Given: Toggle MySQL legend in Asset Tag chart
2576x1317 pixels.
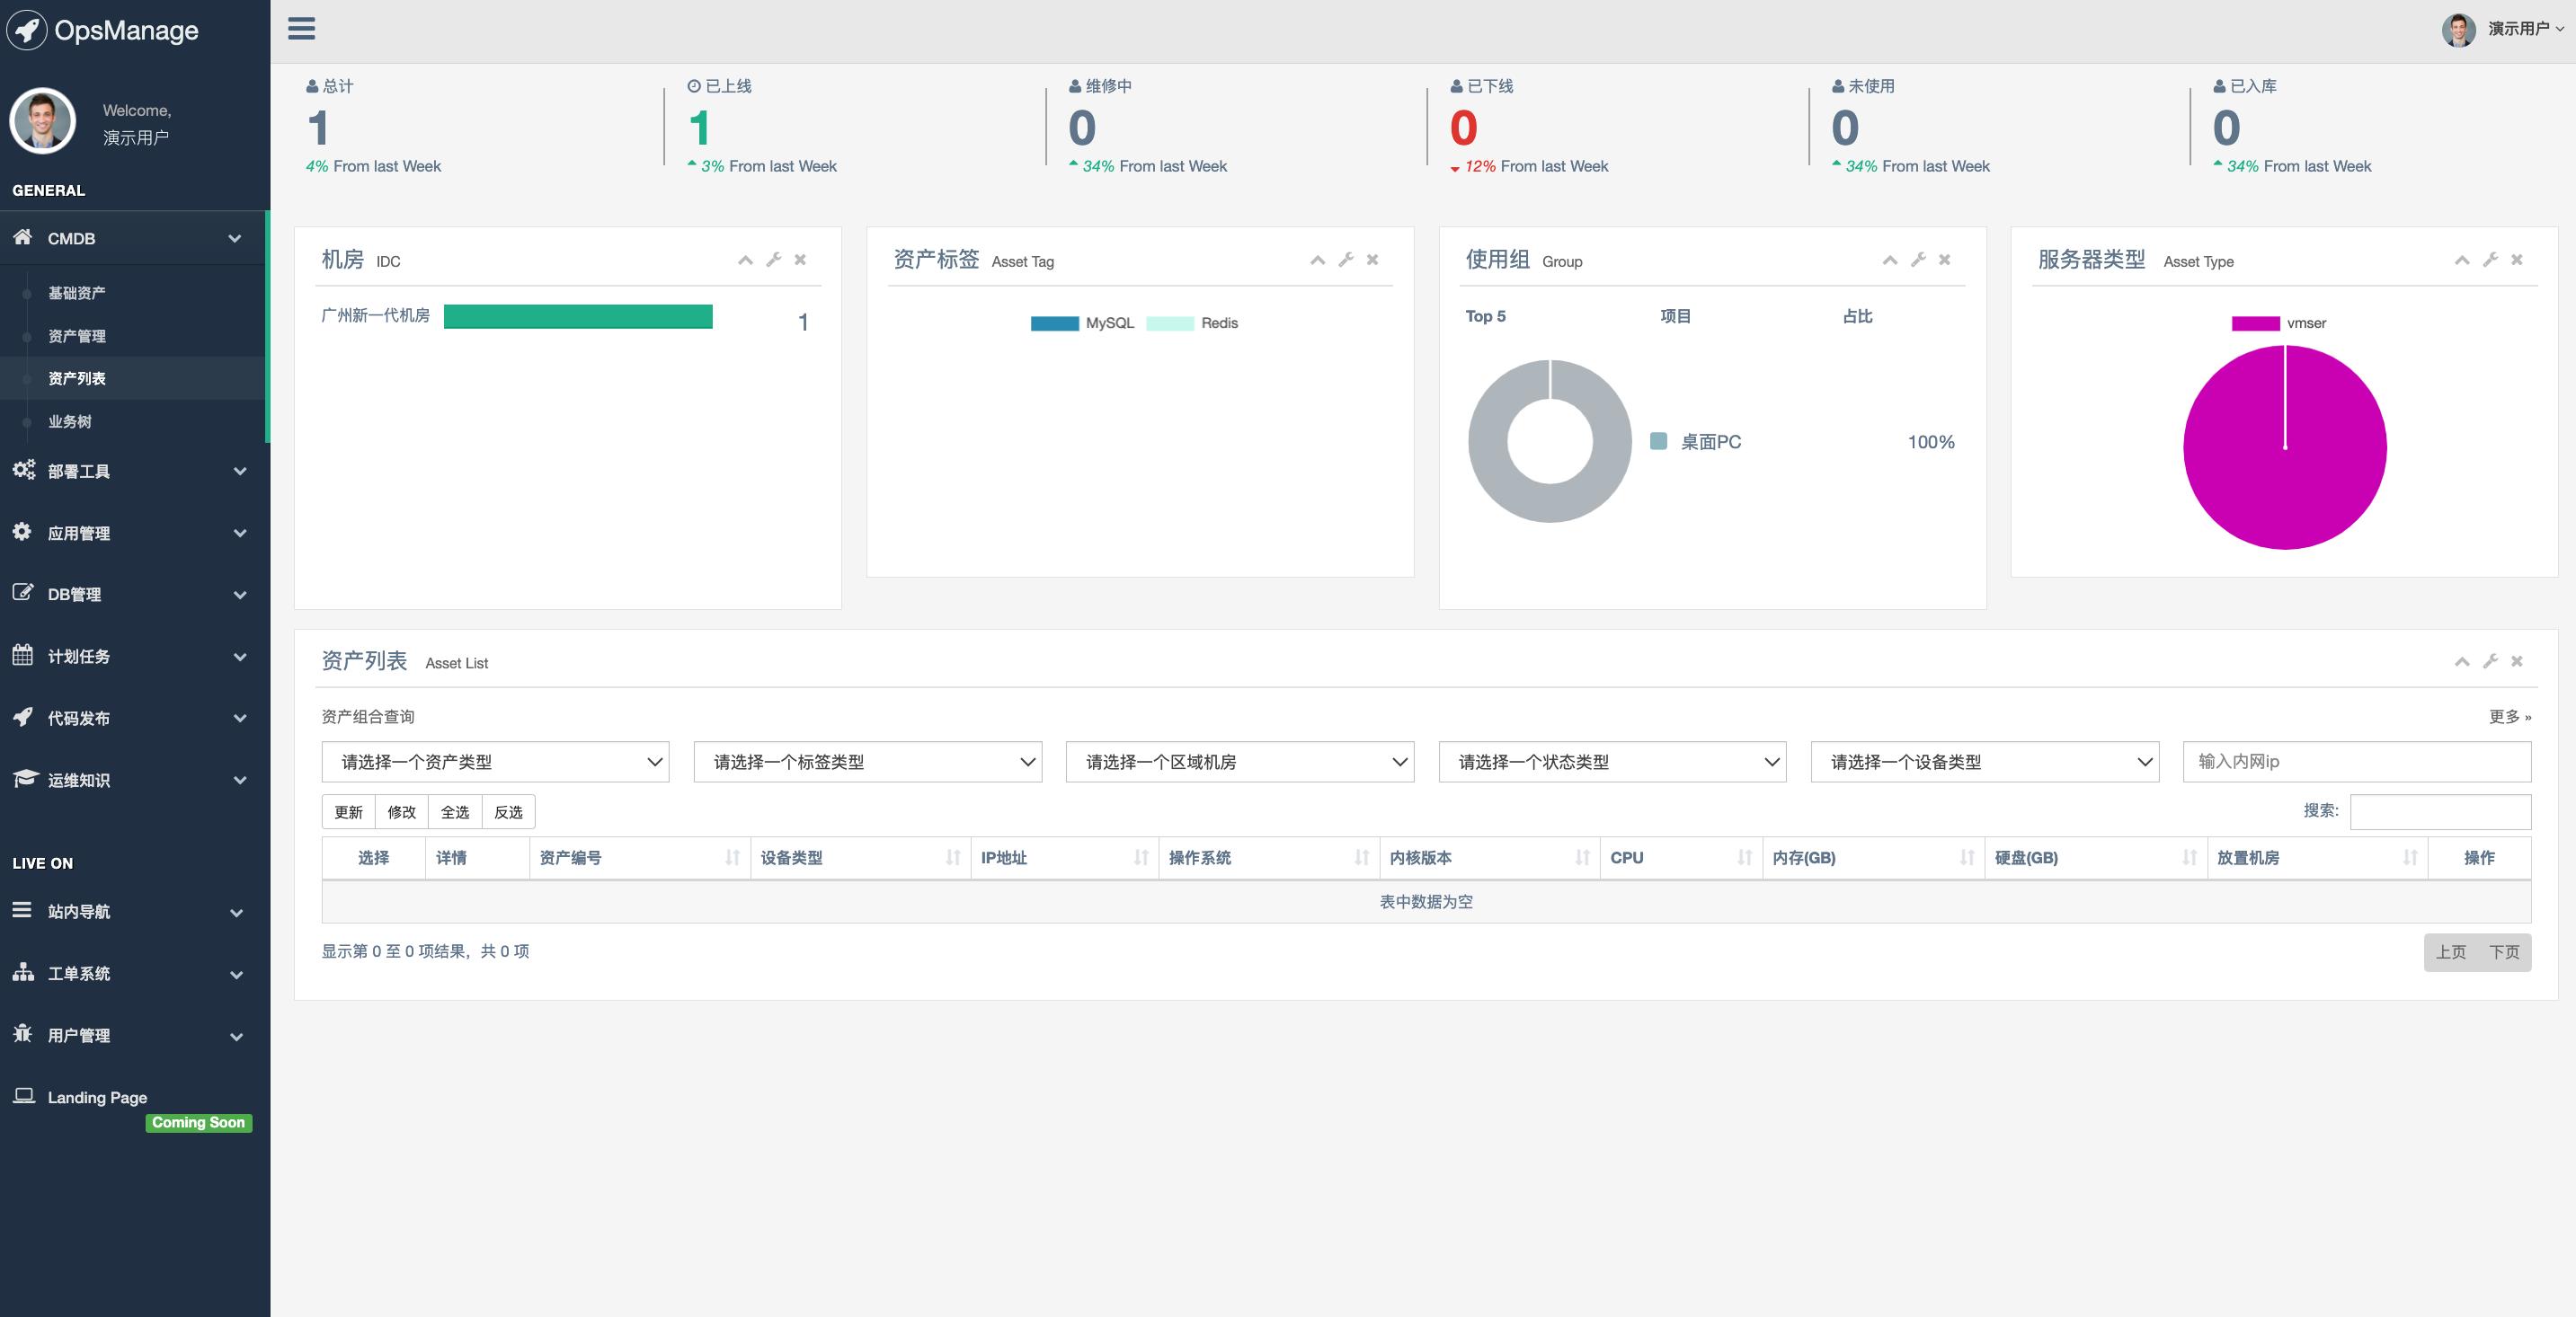Looking at the screenshot, I should tap(1082, 323).
